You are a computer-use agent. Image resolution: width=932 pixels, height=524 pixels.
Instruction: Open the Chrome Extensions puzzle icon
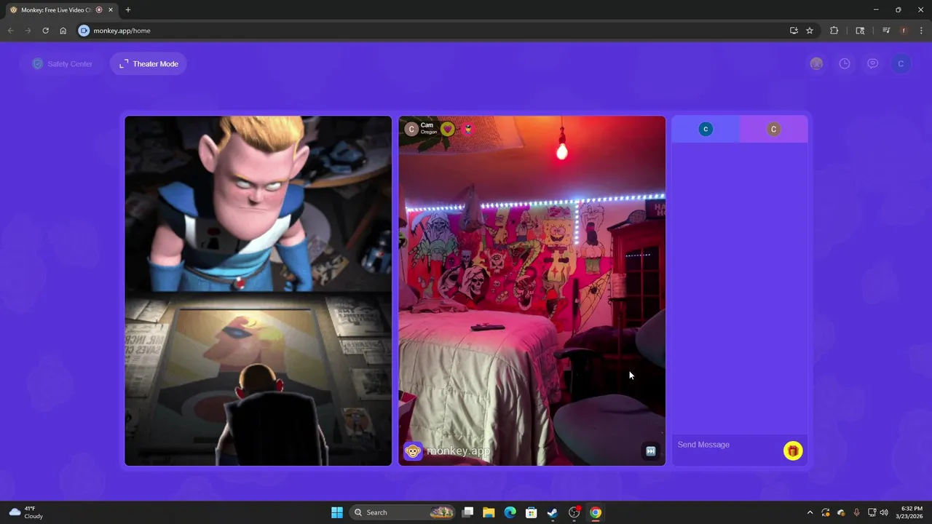click(834, 31)
